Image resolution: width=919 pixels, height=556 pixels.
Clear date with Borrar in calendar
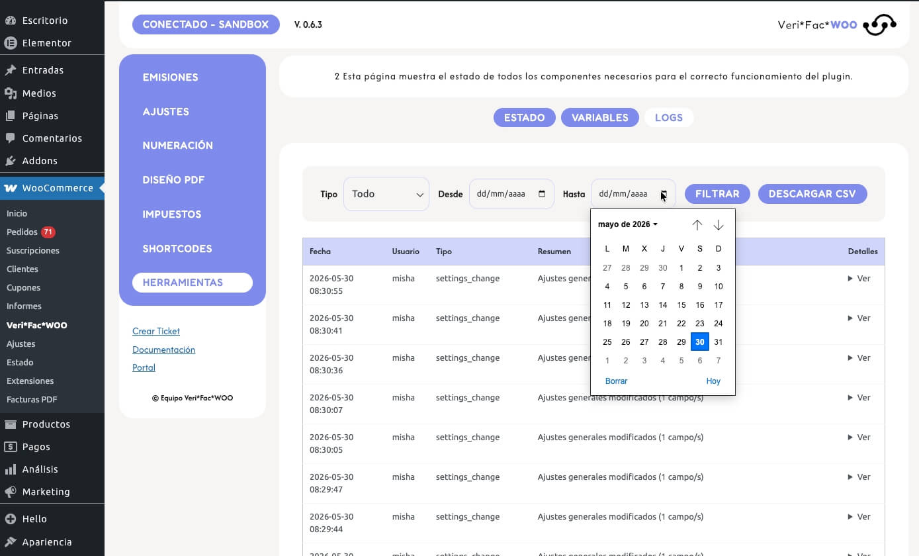pyautogui.click(x=617, y=381)
